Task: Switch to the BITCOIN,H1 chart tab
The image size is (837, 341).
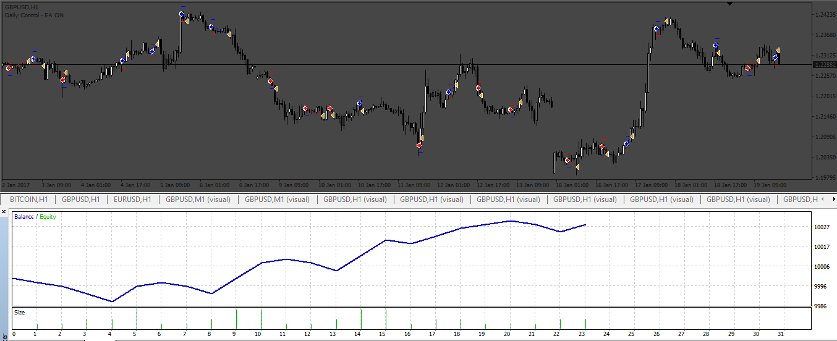Action: click(x=30, y=200)
